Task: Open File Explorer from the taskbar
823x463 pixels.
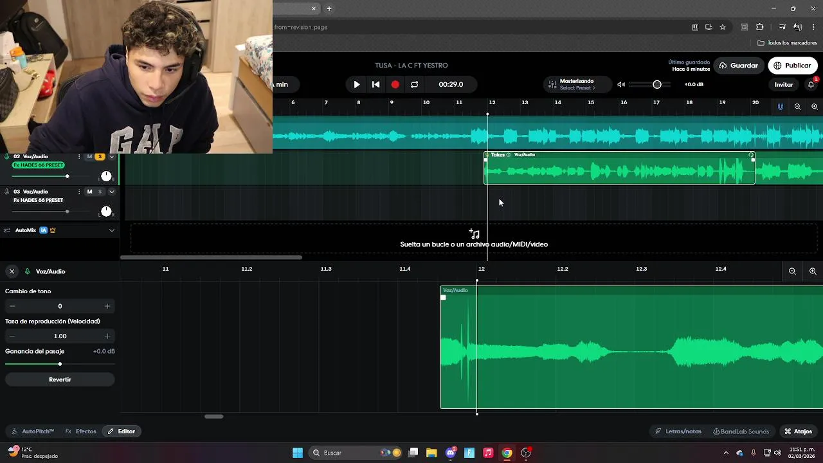Action: [431, 453]
